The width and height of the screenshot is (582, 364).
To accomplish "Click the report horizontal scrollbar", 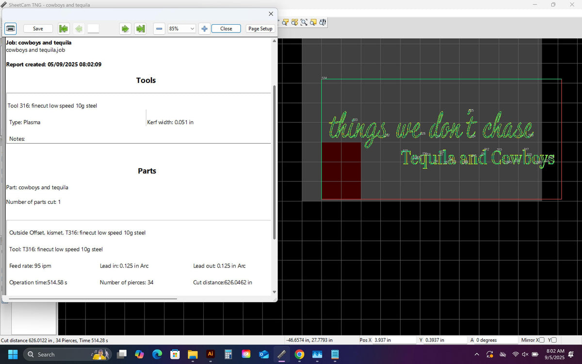I will click(x=92, y=298).
